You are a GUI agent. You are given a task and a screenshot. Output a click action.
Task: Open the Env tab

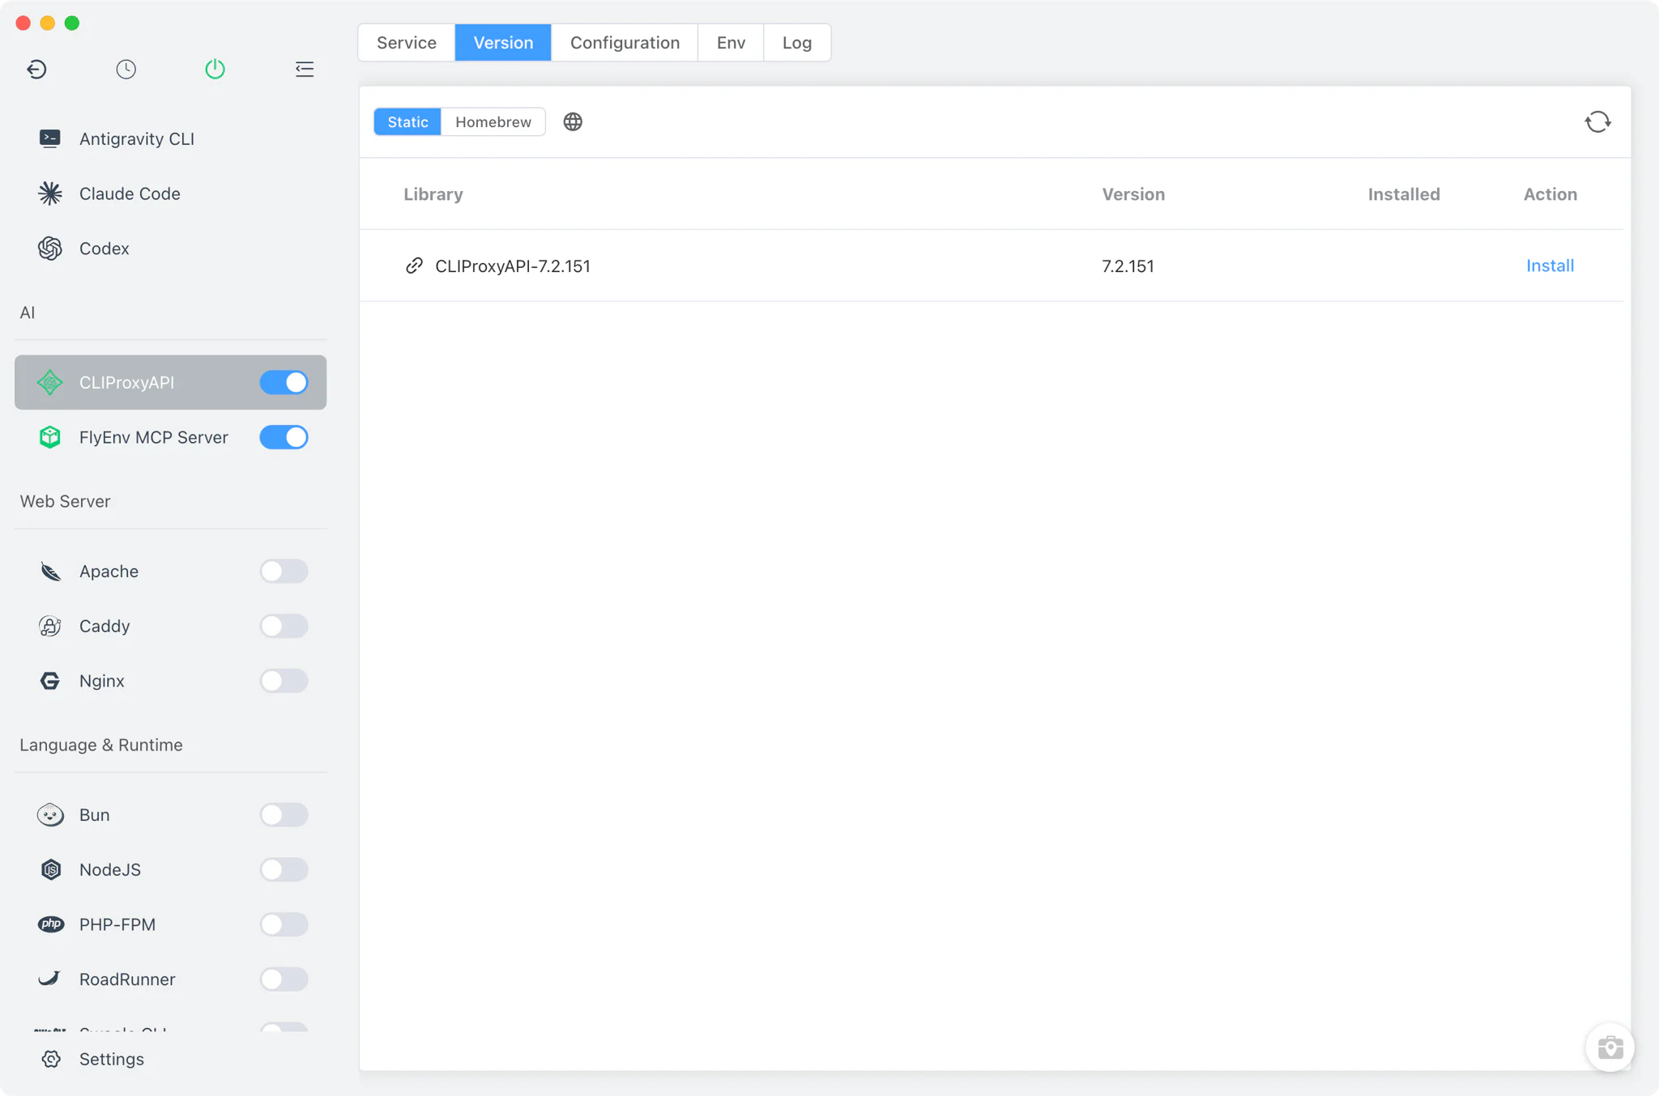731,42
